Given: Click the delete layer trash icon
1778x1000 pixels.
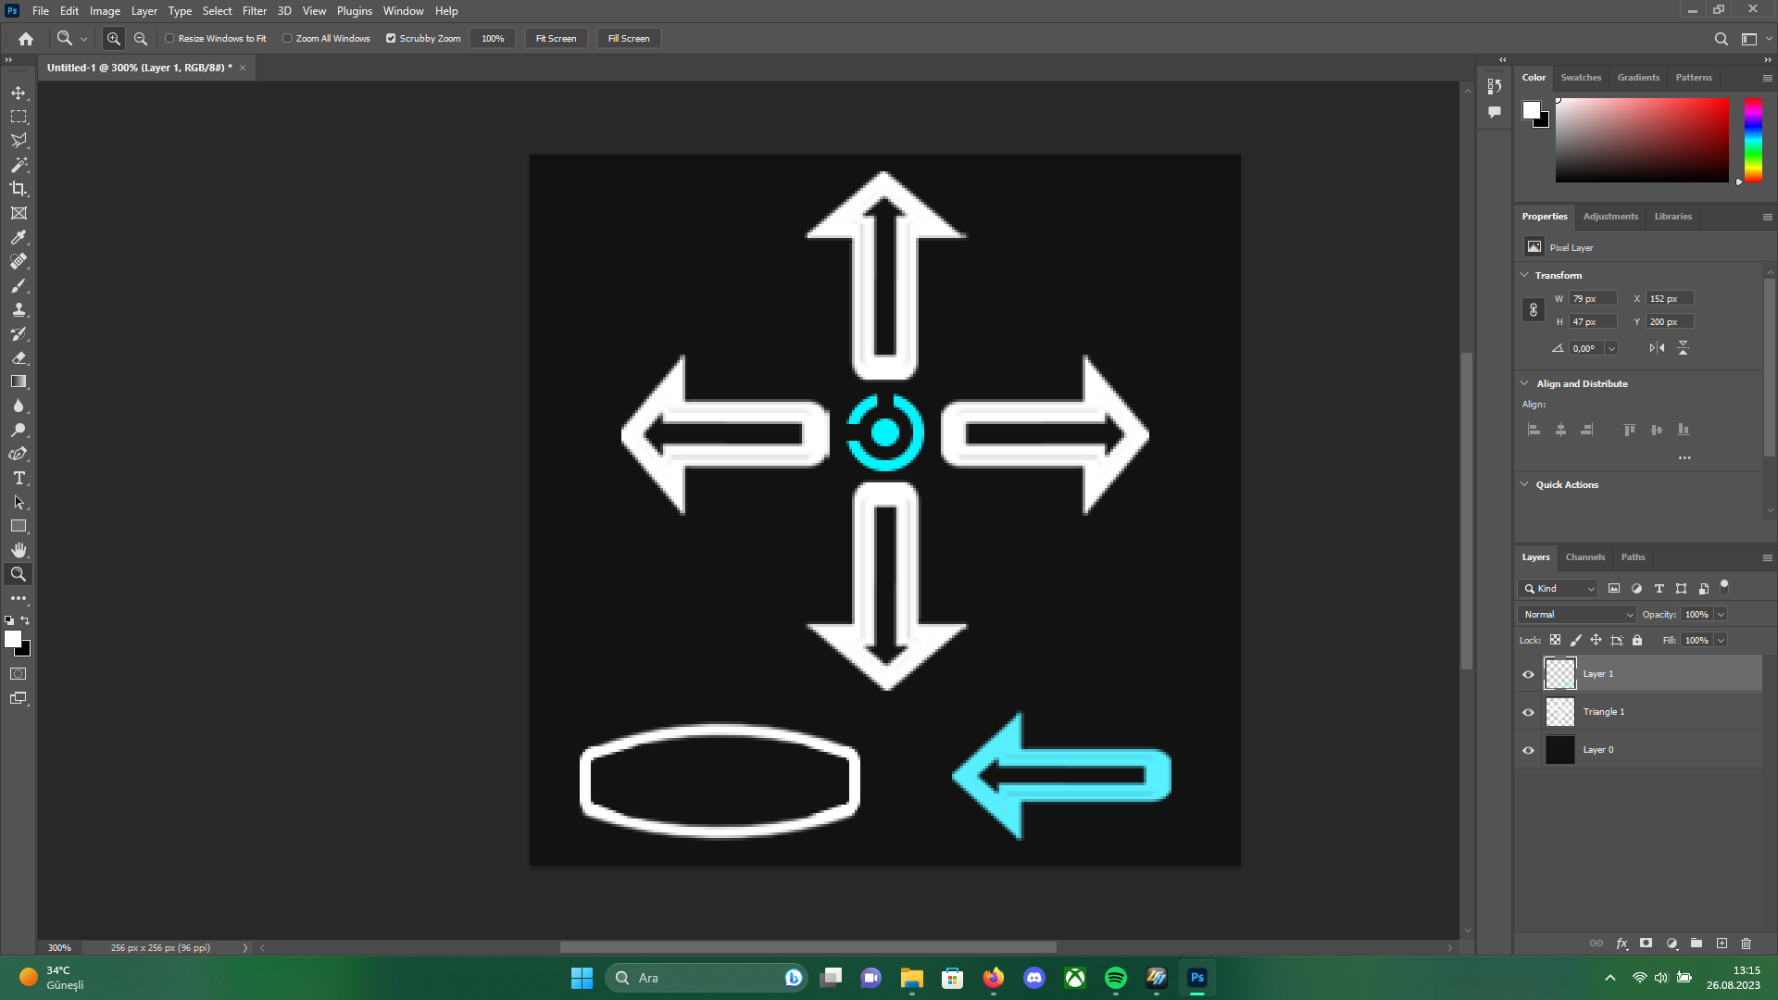Looking at the screenshot, I should 1746,944.
